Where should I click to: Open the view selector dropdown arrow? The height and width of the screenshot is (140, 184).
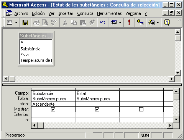click(x=16, y=23)
